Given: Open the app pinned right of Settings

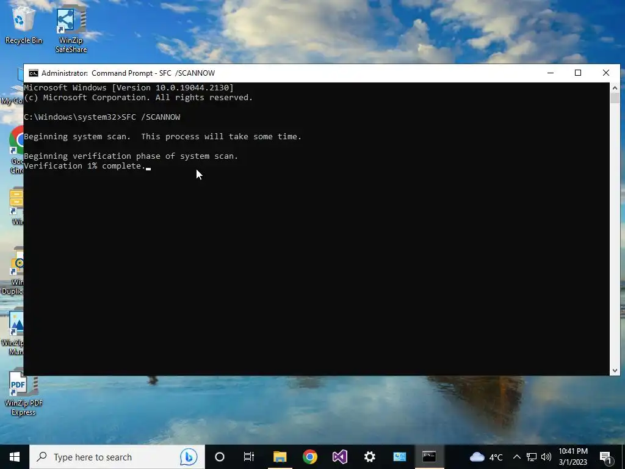Looking at the screenshot, I should click(x=399, y=457).
